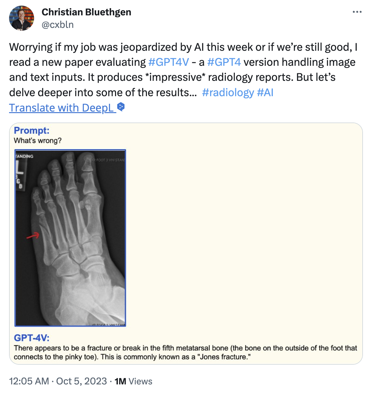Follow the #GPT4 hashtag link

[x=224, y=62]
